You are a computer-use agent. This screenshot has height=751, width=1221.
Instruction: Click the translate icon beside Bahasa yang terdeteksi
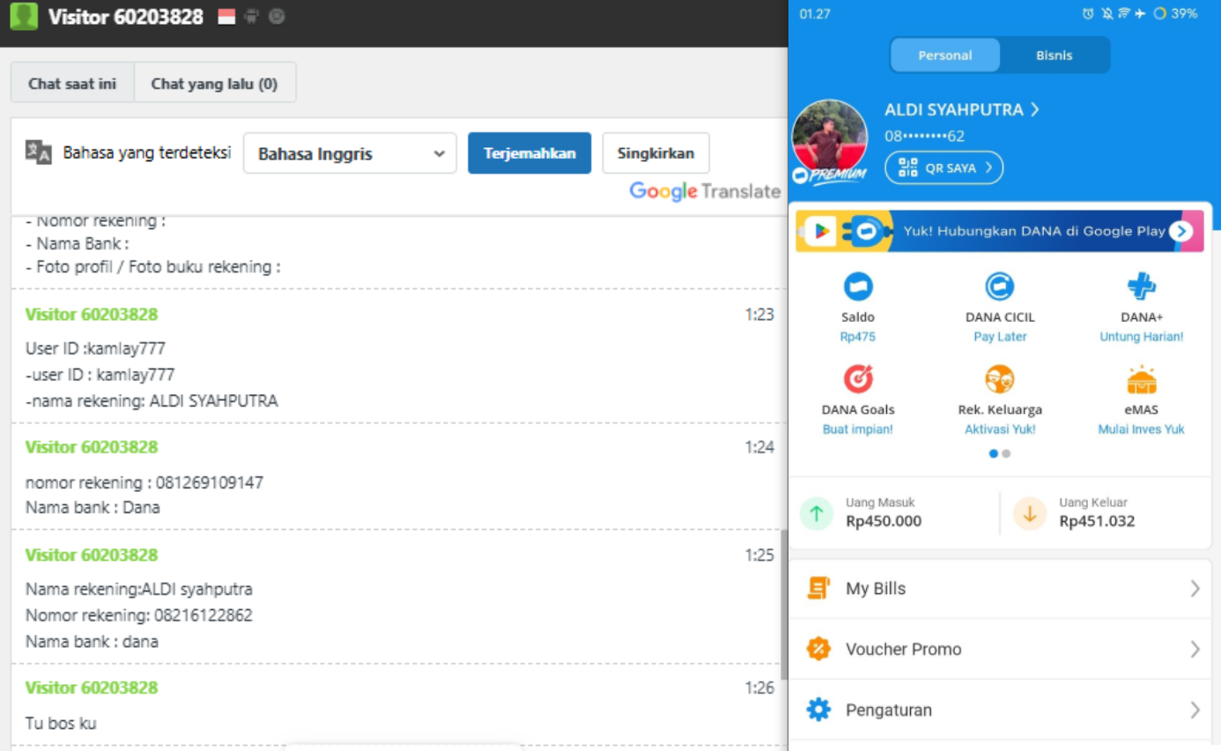[39, 152]
